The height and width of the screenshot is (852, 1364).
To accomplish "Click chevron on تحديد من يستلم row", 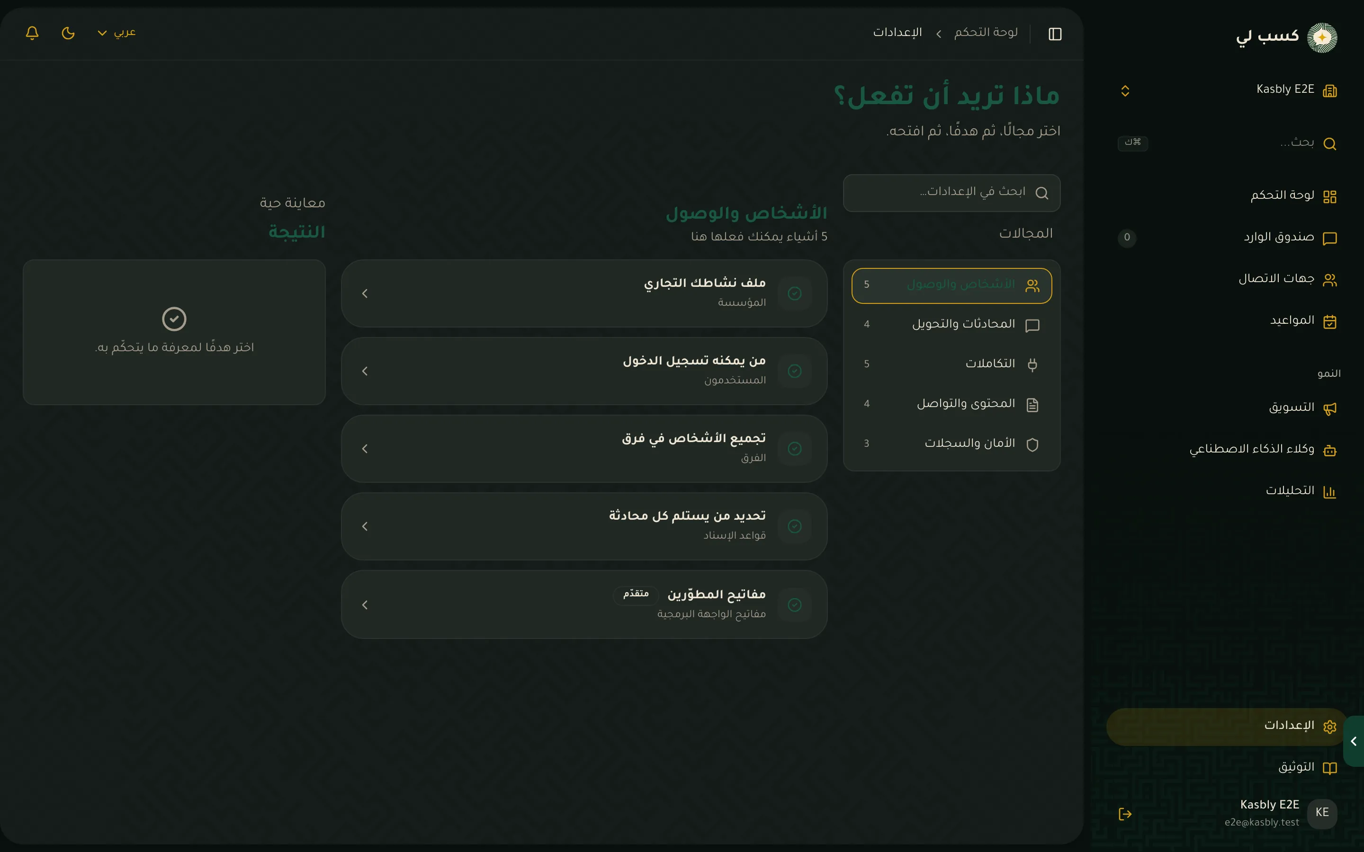I will point(365,526).
